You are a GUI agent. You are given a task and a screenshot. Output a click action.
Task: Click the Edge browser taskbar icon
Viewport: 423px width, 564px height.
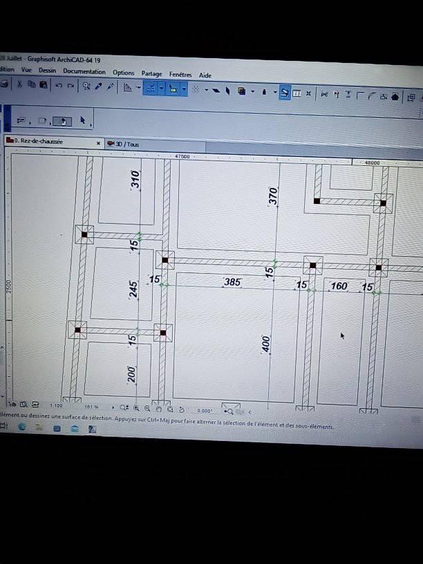(22, 426)
